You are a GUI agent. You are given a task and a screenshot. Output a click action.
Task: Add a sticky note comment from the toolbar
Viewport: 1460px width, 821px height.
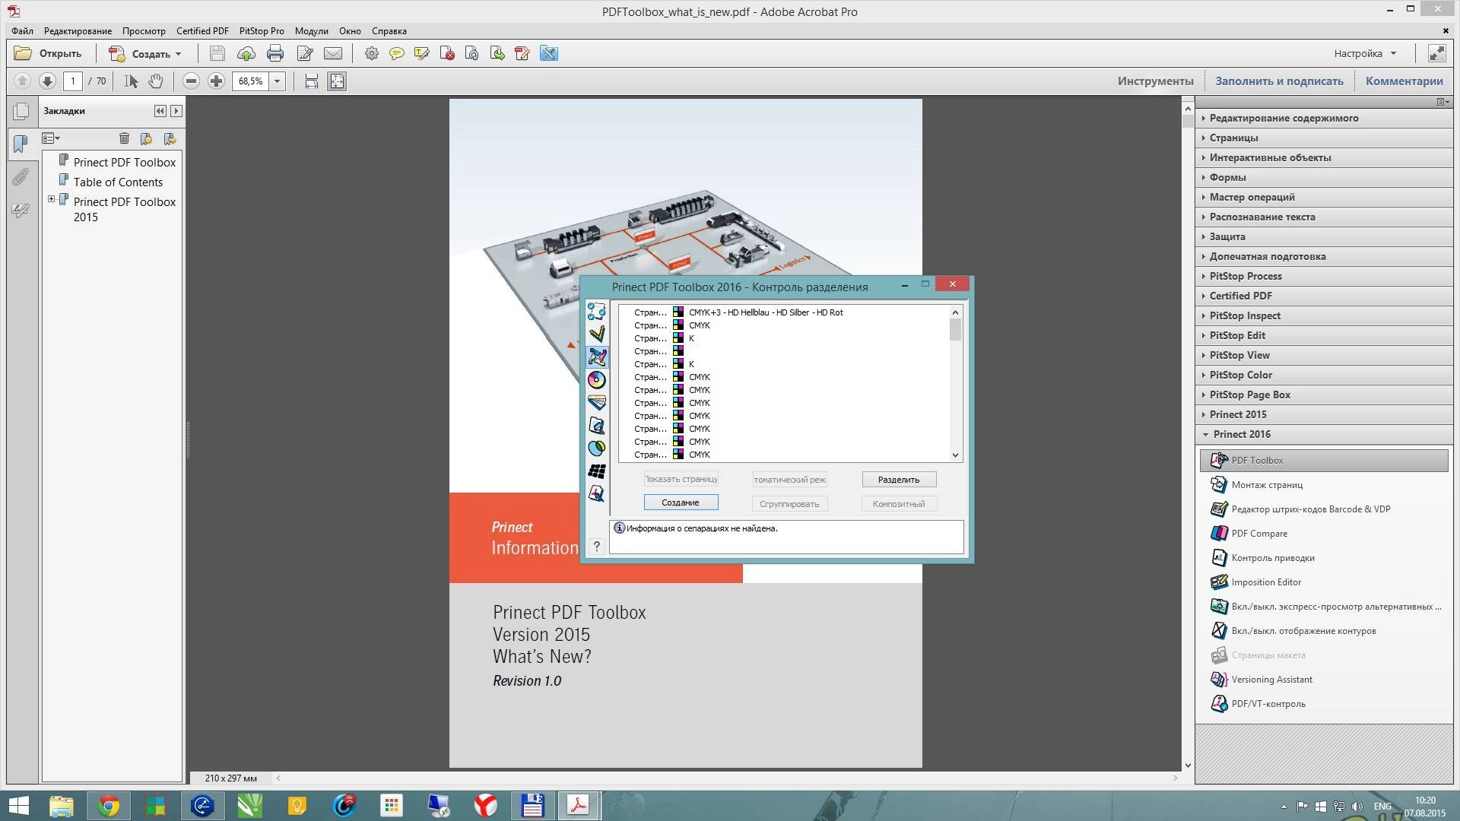click(396, 53)
